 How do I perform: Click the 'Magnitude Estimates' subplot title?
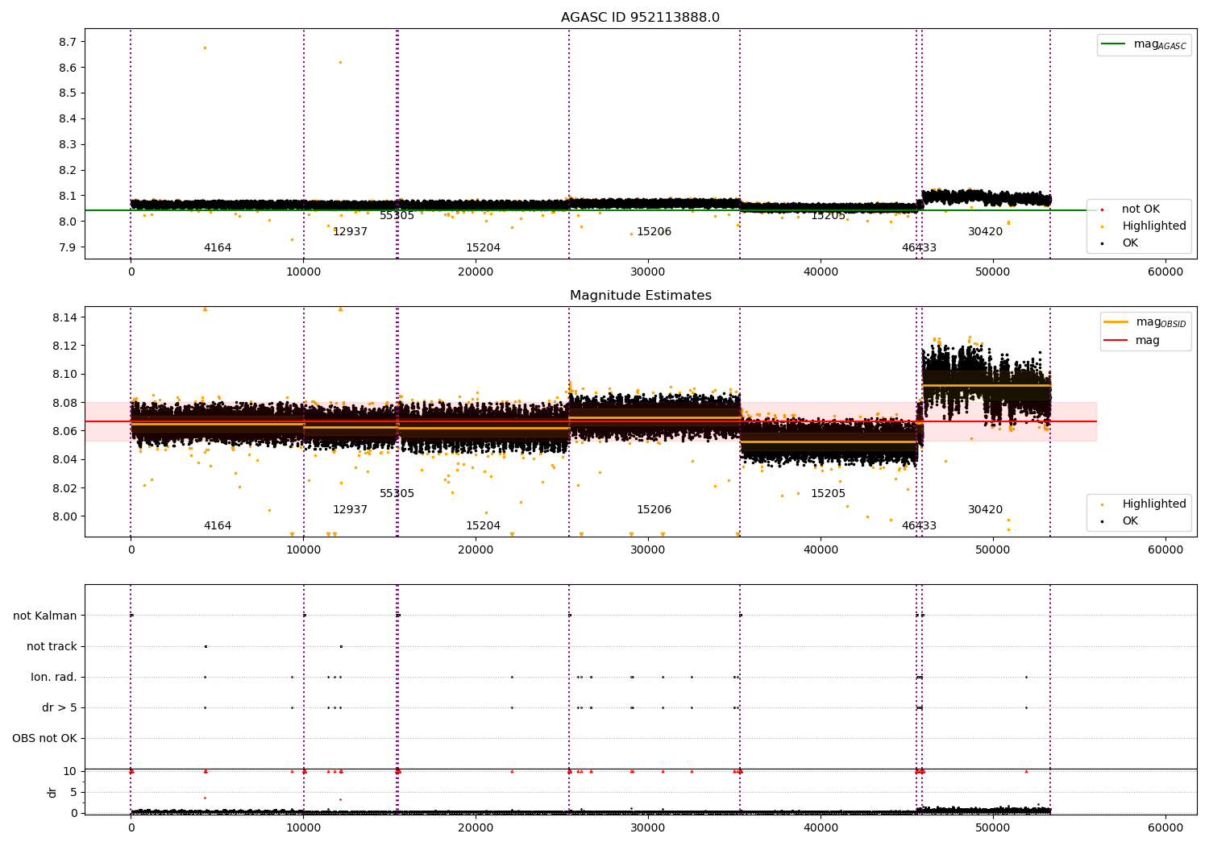click(x=640, y=296)
